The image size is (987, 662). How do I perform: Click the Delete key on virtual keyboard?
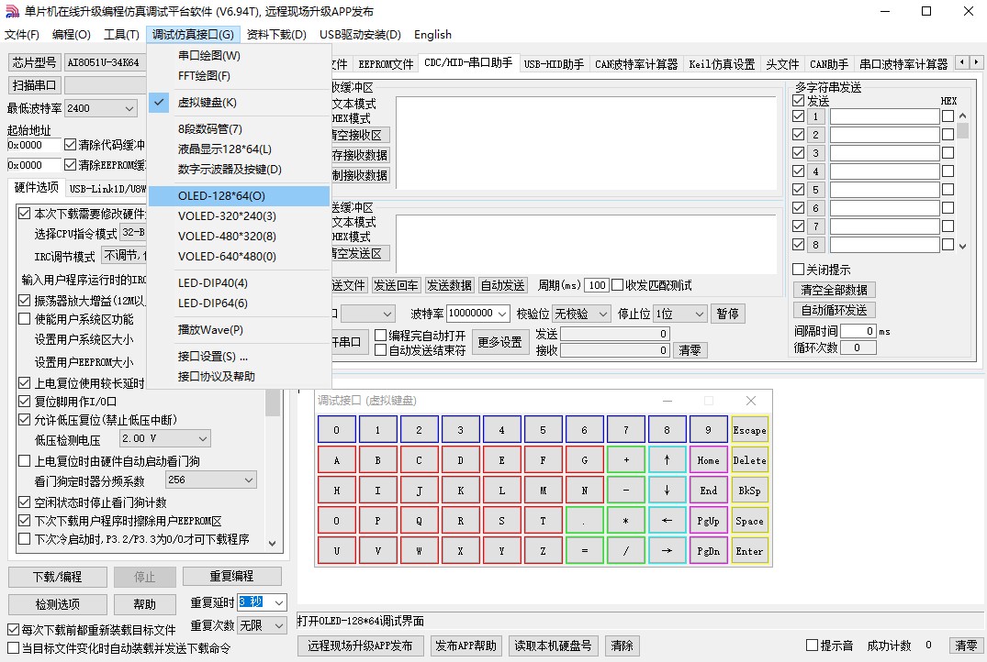coord(749,460)
